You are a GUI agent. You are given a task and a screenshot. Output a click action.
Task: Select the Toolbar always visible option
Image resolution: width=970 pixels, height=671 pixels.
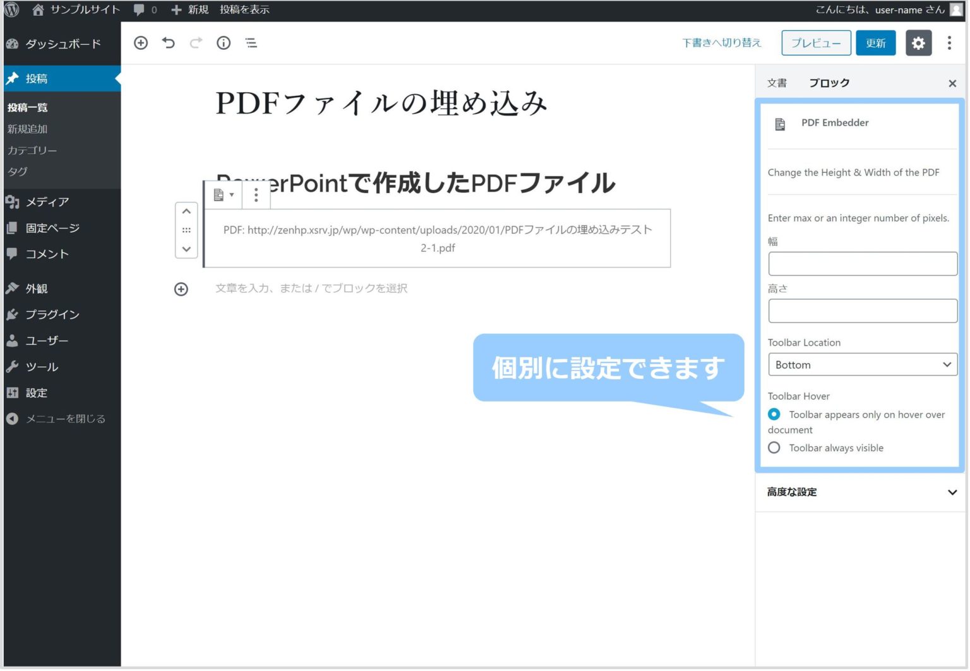point(774,448)
